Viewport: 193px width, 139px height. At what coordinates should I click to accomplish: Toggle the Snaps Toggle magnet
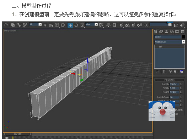pyautogui.click(x=121, y=25)
